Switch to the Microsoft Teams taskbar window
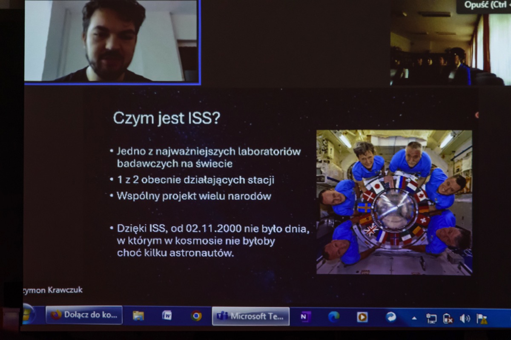 tap(251, 316)
